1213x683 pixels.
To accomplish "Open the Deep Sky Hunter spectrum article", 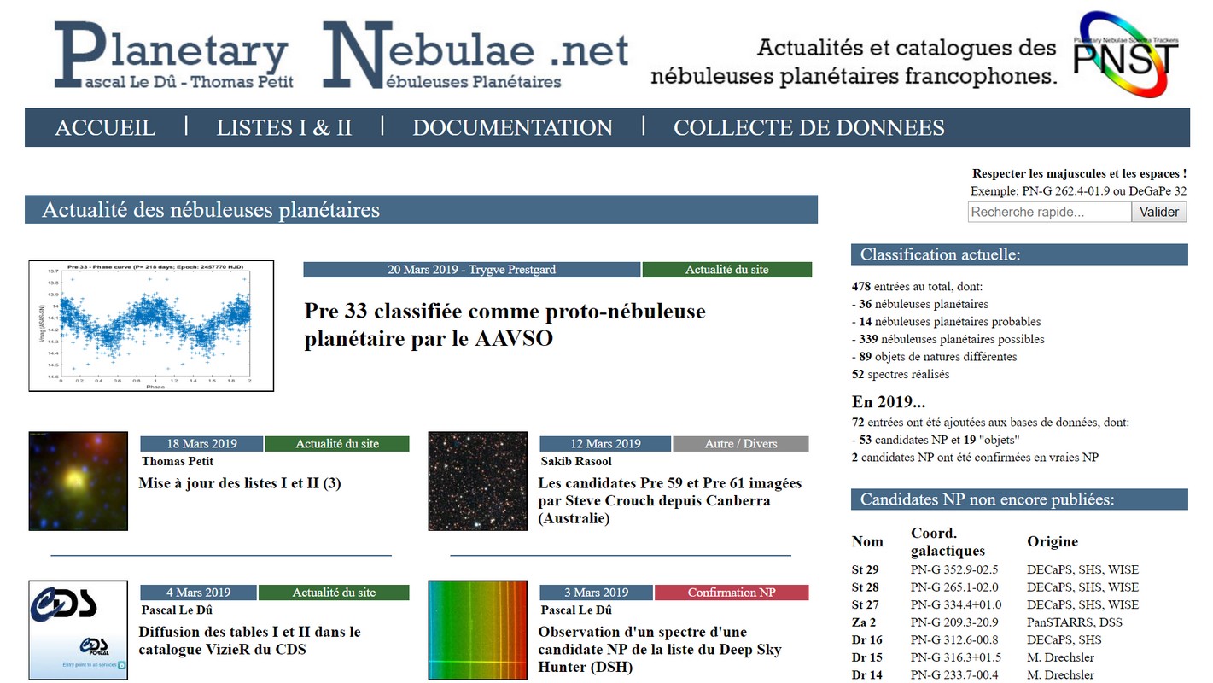I will pyautogui.click(x=659, y=649).
